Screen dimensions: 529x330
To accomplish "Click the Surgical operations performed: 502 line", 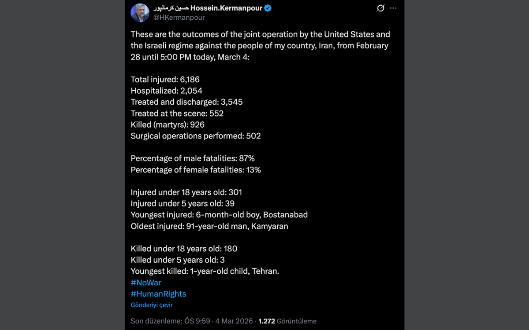I will [196, 136].
